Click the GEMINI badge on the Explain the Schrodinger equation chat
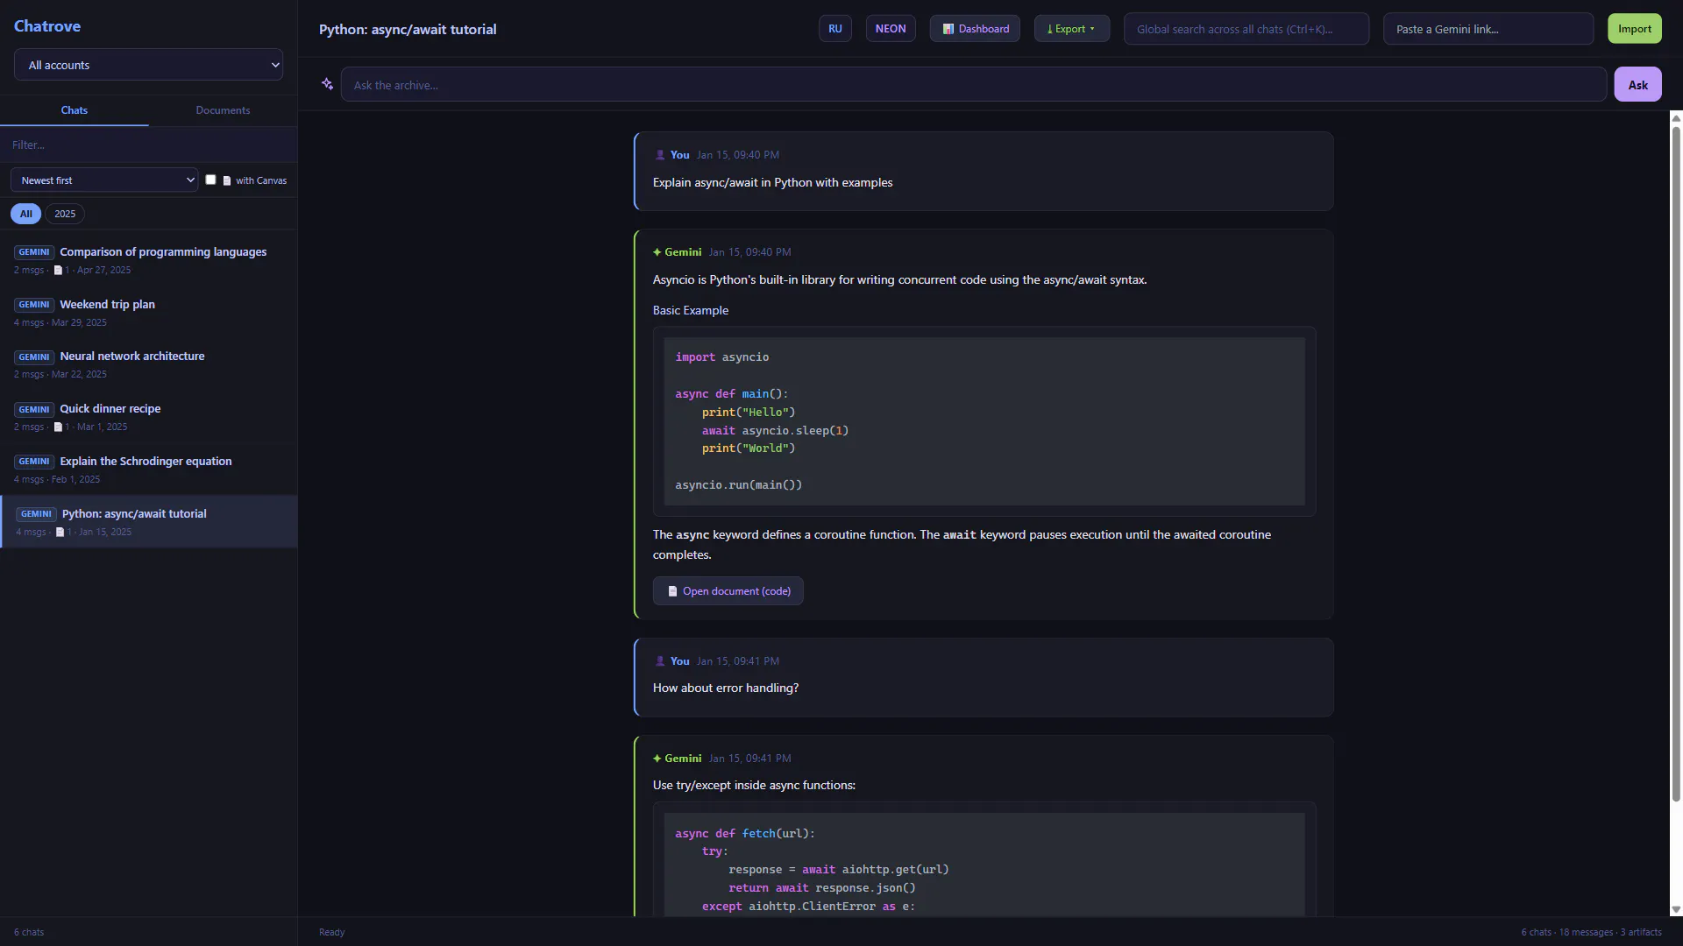This screenshot has height=946, width=1683. [x=34, y=462]
